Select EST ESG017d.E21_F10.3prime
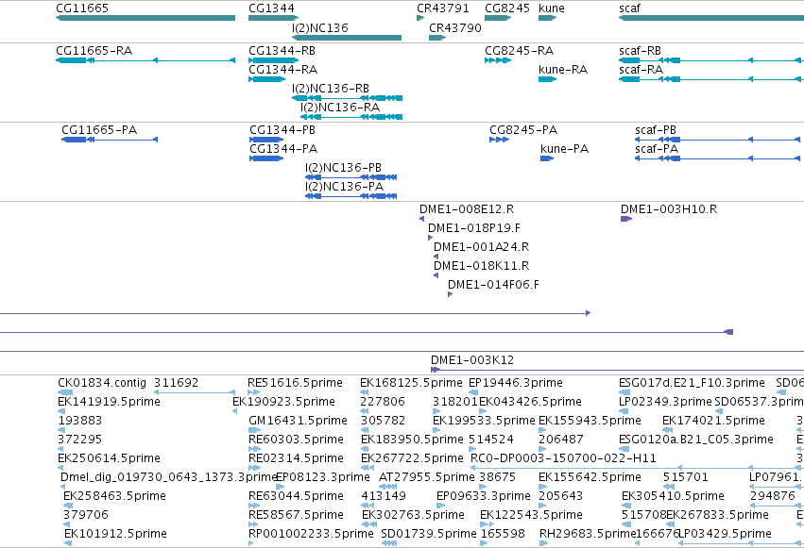 click(x=624, y=392)
